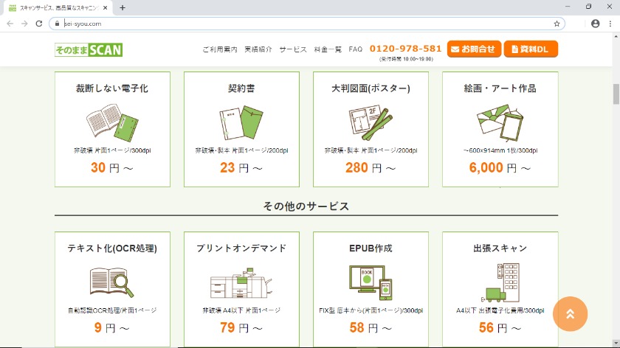Viewport: 620px width, 348px height.
Task: Click the phone number 0120-978-581
Action: [405, 49]
